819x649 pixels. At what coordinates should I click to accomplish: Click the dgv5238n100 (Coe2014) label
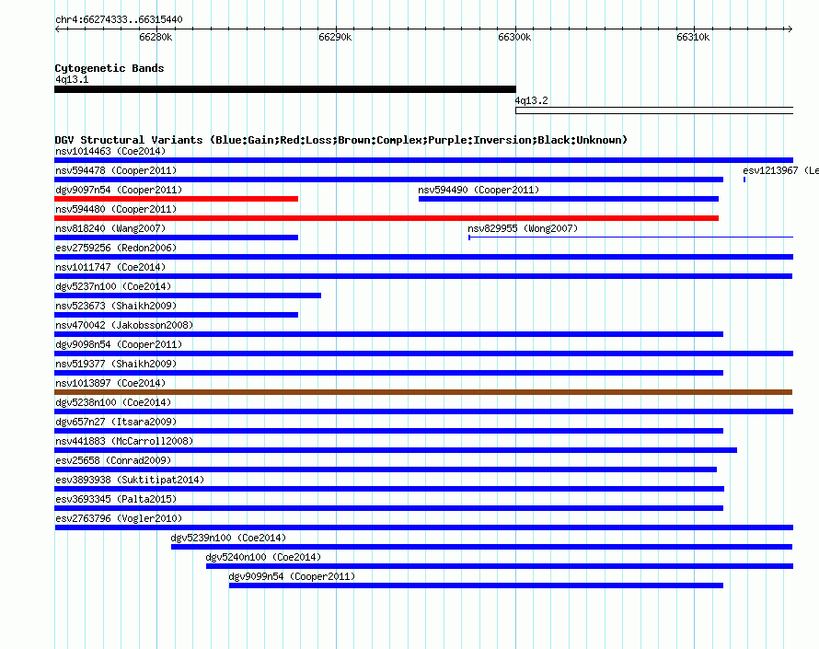[x=113, y=403]
